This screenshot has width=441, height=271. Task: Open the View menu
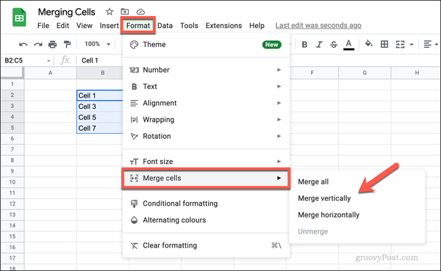[x=85, y=26]
